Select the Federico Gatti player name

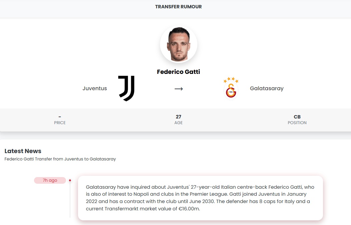178,72
